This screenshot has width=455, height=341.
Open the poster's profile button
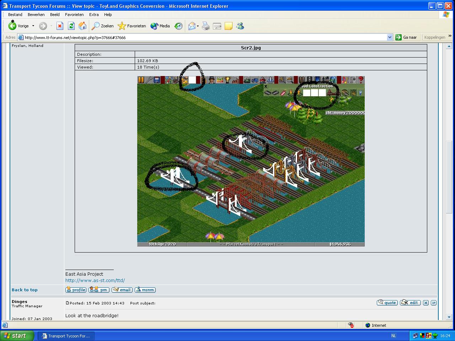coord(76,290)
